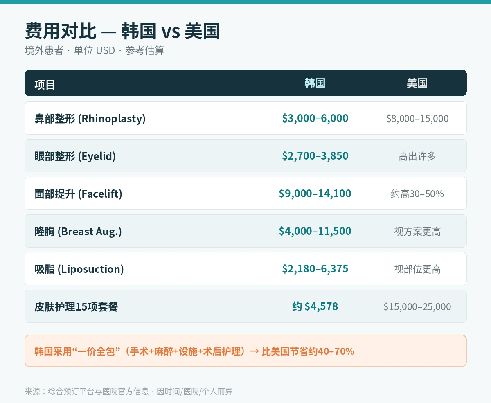Image resolution: width=491 pixels, height=403 pixels.
Task: Click the subtitle '境外患者 · 单位 USD · 参考估算'
Action: (95, 51)
